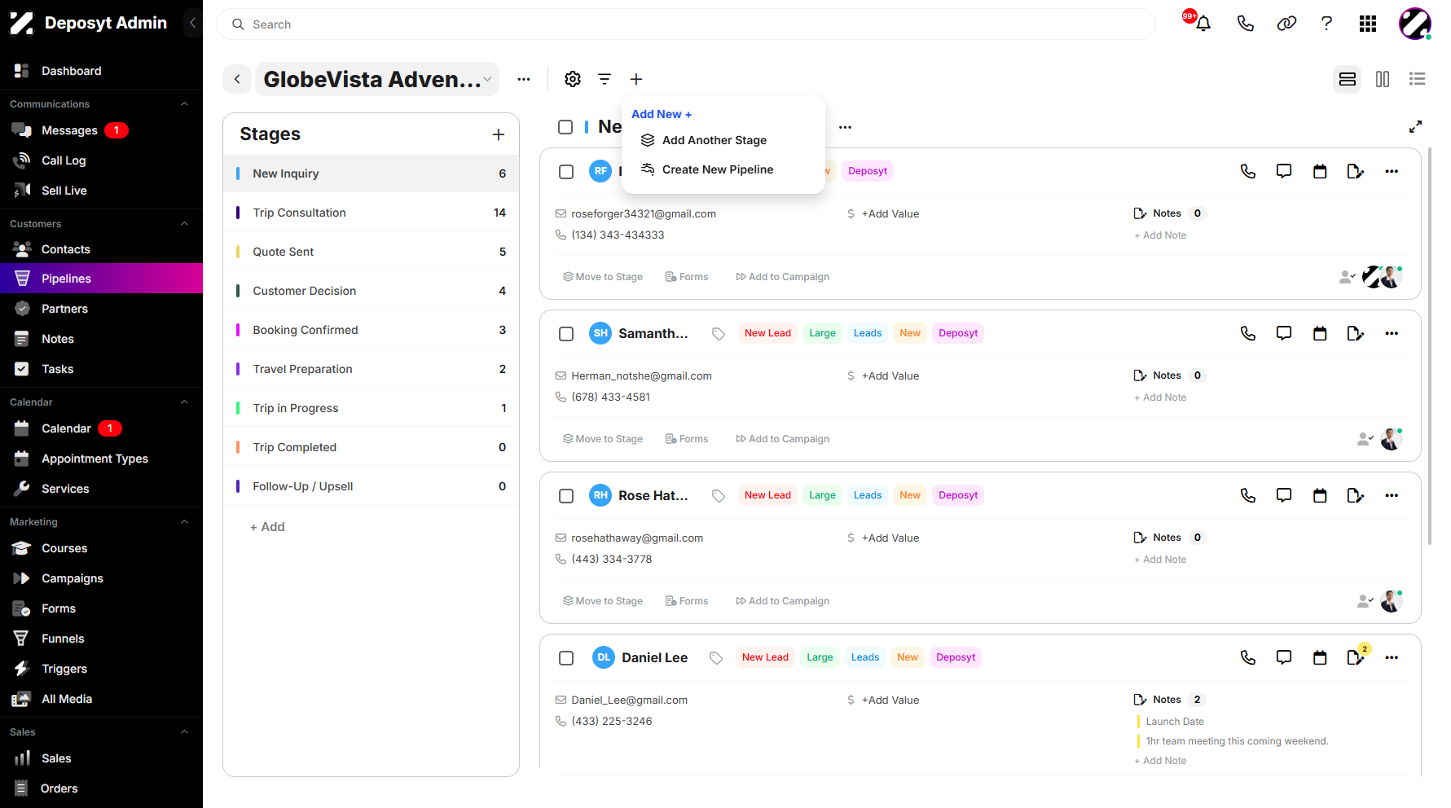Open notes icon on Daniel Lee card
This screenshot has width=1451, height=808.
point(1356,657)
